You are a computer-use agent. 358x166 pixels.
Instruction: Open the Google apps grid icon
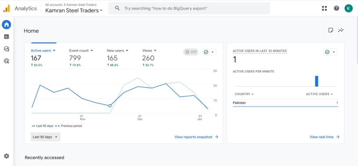click(324, 8)
